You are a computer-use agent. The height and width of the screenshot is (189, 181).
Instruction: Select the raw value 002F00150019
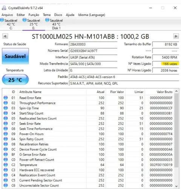(x=161, y=165)
